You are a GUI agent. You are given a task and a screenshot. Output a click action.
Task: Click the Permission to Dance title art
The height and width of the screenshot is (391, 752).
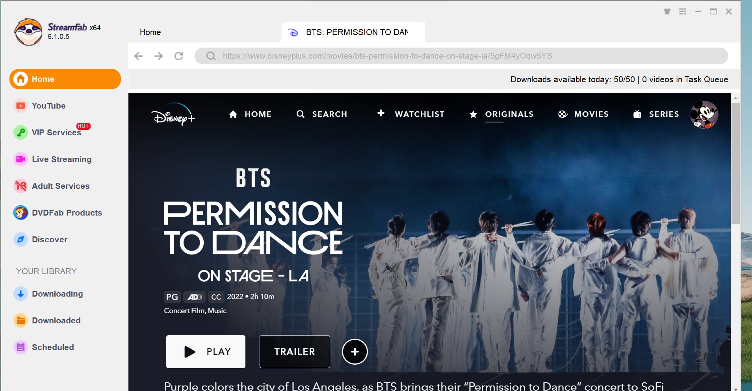coord(253,225)
